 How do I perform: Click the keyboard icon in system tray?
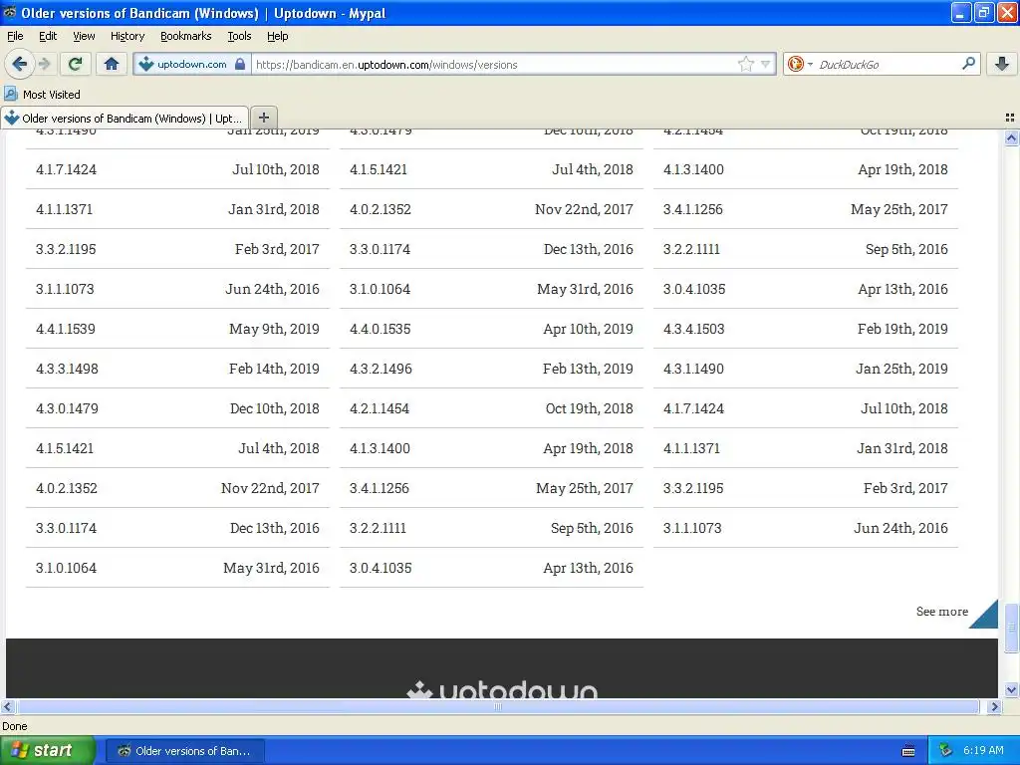click(908, 751)
